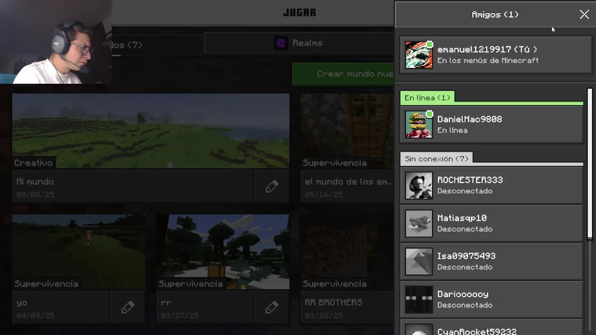596x335 pixels.
Task: Click the 'Amigos (1)' panel title
Action: (x=495, y=14)
